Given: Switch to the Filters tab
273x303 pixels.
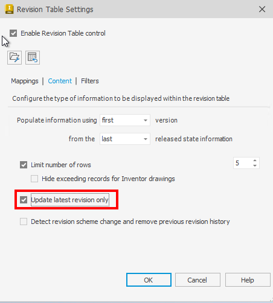Looking at the screenshot, I should (x=90, y=81).
